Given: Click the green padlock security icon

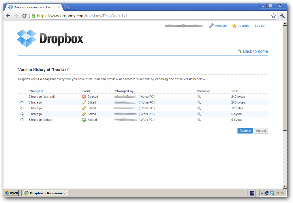Looking at the screenshot, I should click(33, 16).
